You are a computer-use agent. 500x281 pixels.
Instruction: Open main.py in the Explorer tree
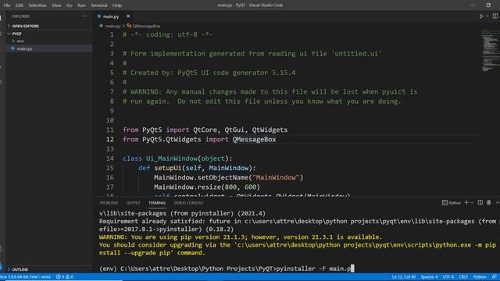24,48
